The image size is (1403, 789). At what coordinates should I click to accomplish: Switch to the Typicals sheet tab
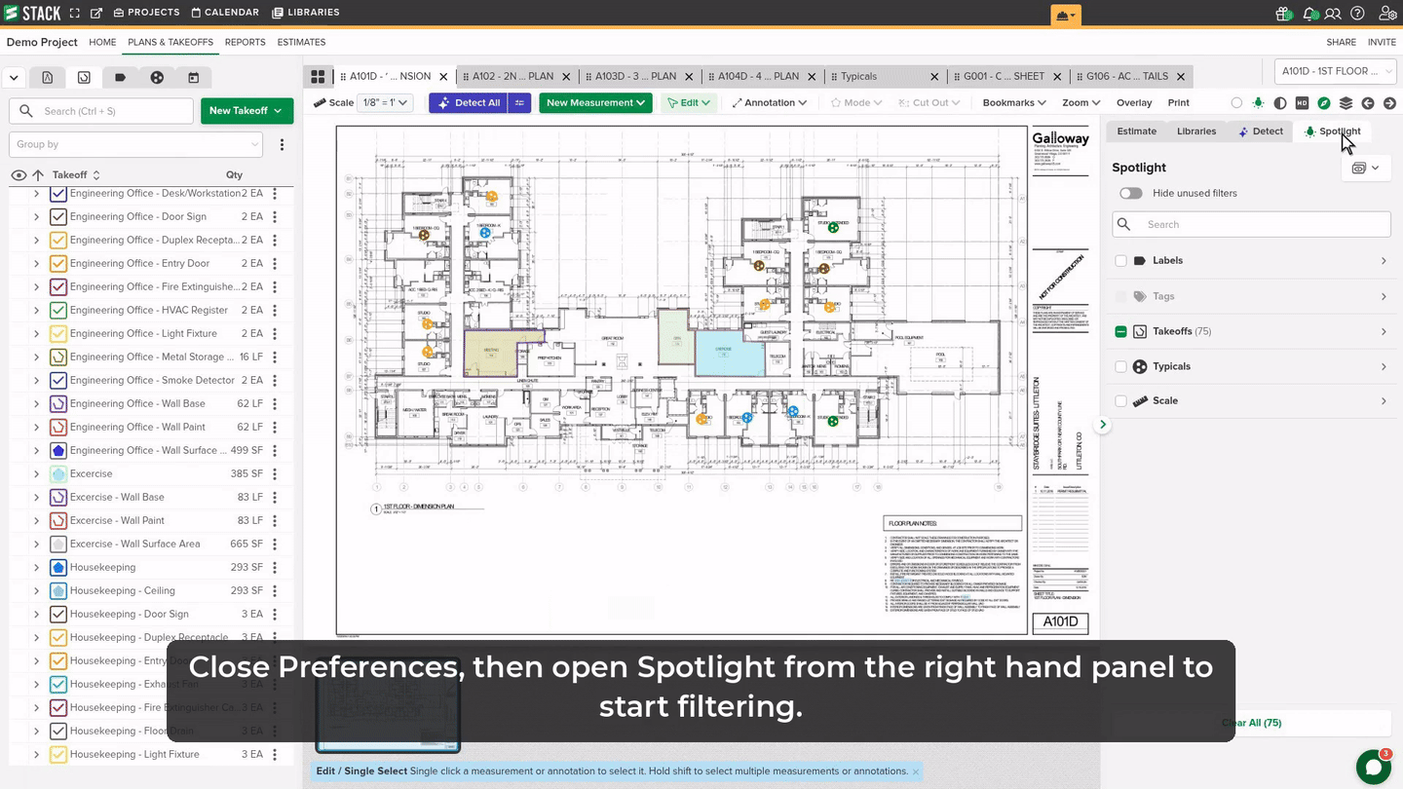(x=858, y=76)
